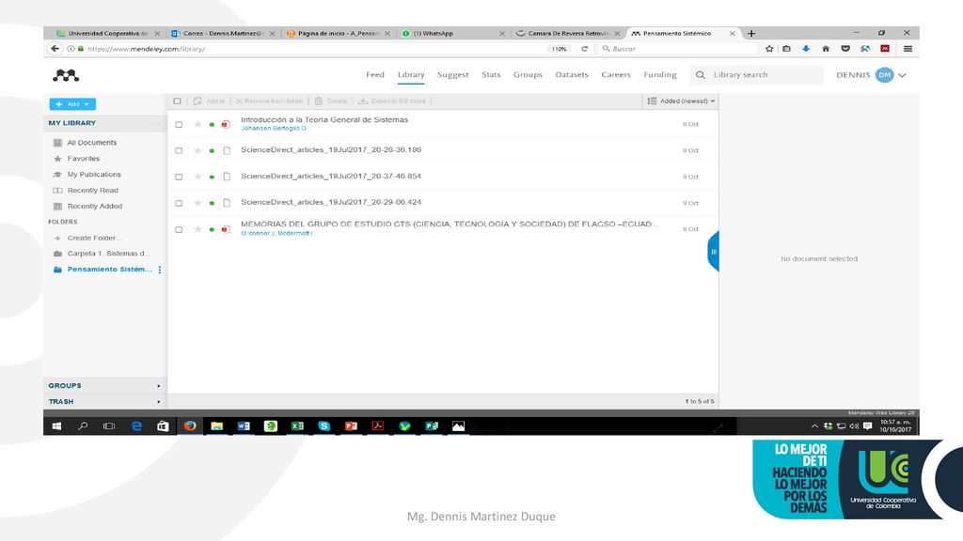Viewport: 963px width, 541px height.
Task: Click the DM user avatar
Action: click(x=884, y=75)
